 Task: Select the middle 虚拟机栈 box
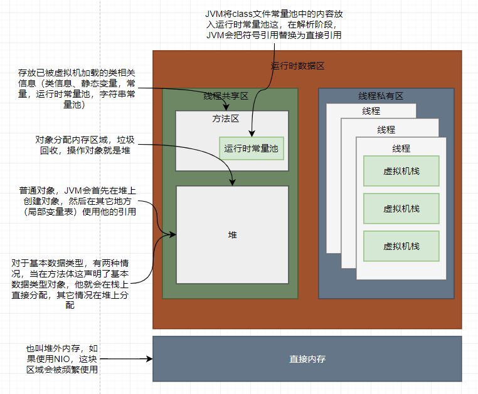click(401, 209)
